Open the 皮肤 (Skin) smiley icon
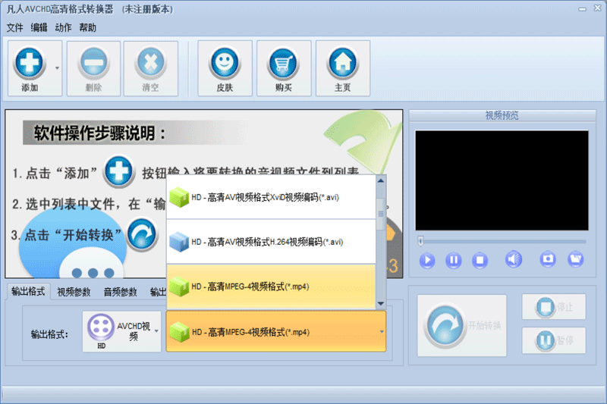The width and height of the screenshot is (607, 404). (x=225, y=62)
